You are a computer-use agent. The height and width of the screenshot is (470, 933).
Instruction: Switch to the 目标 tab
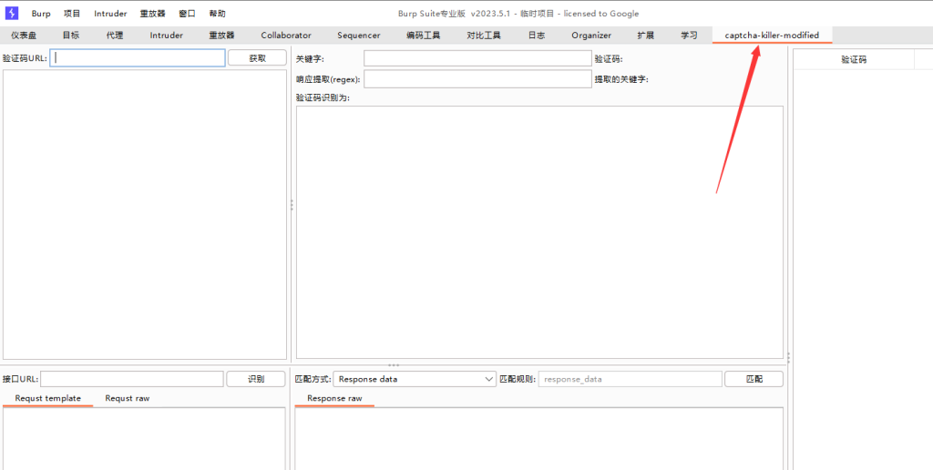[71, 36]
